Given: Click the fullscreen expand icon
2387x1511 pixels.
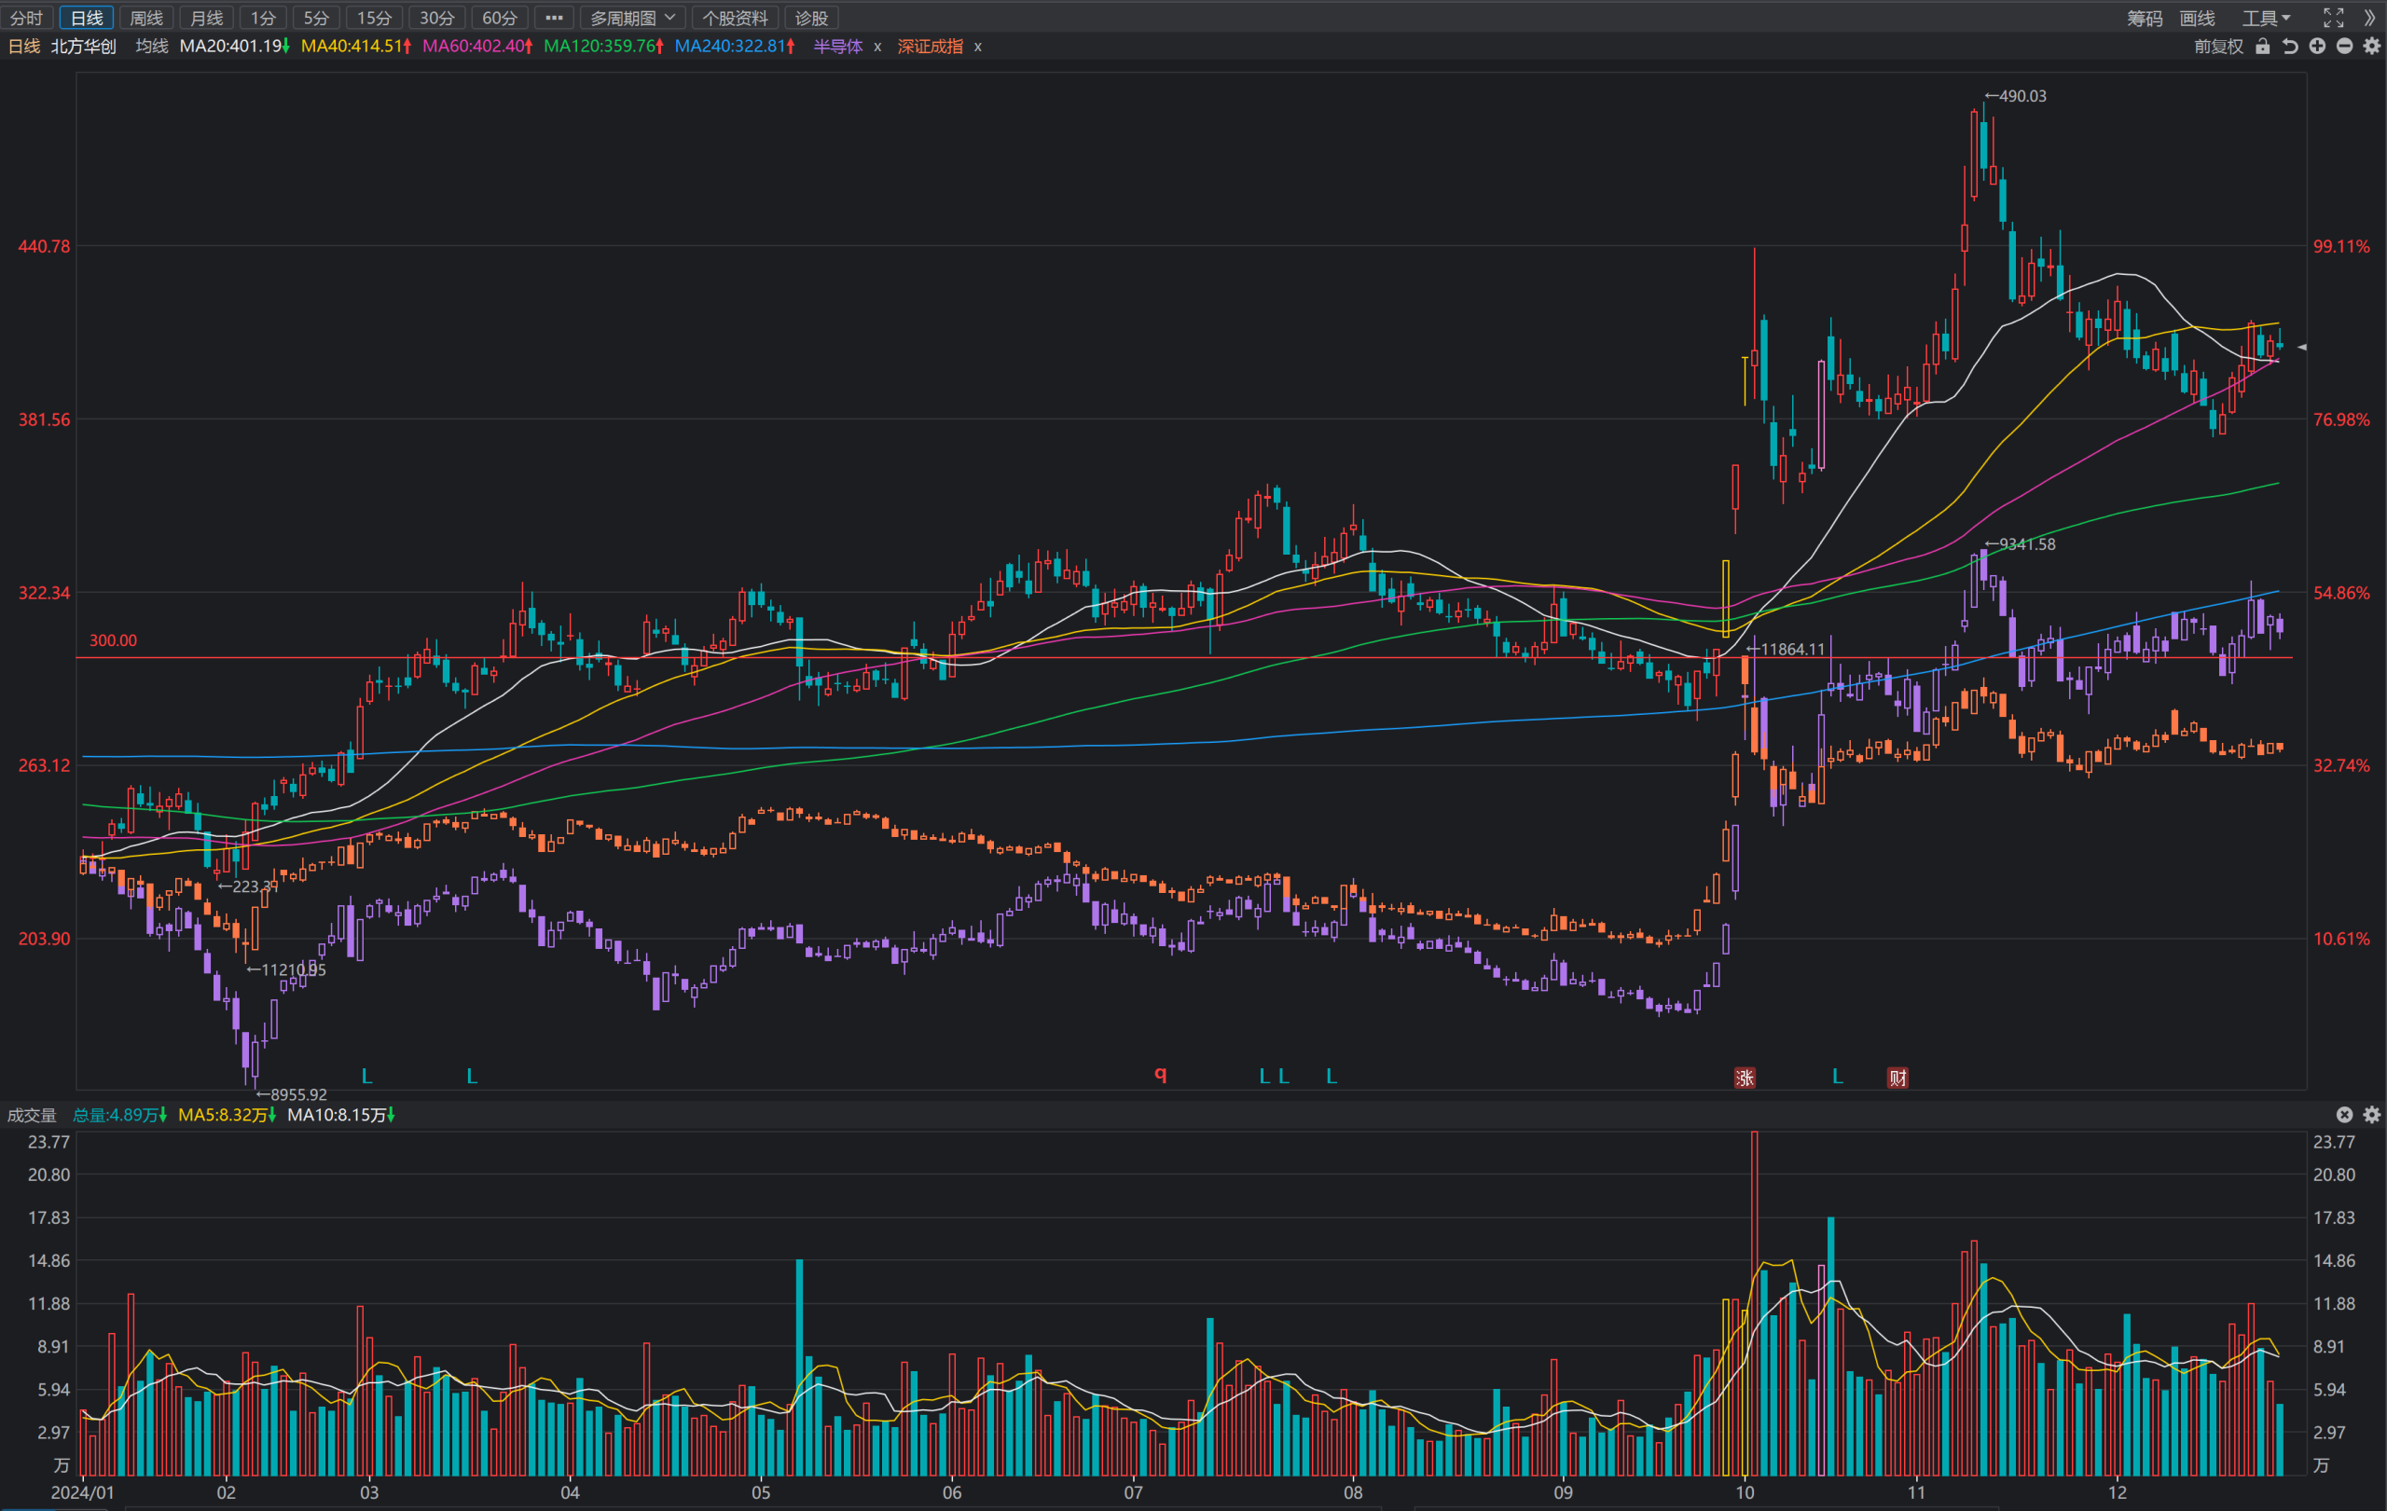Looking at the screenshot, I should 2334,18.
